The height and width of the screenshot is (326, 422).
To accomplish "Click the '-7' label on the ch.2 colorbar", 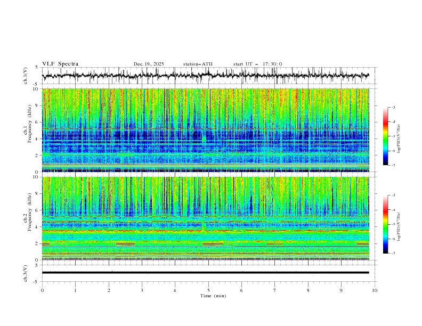I will coord(393,253).
